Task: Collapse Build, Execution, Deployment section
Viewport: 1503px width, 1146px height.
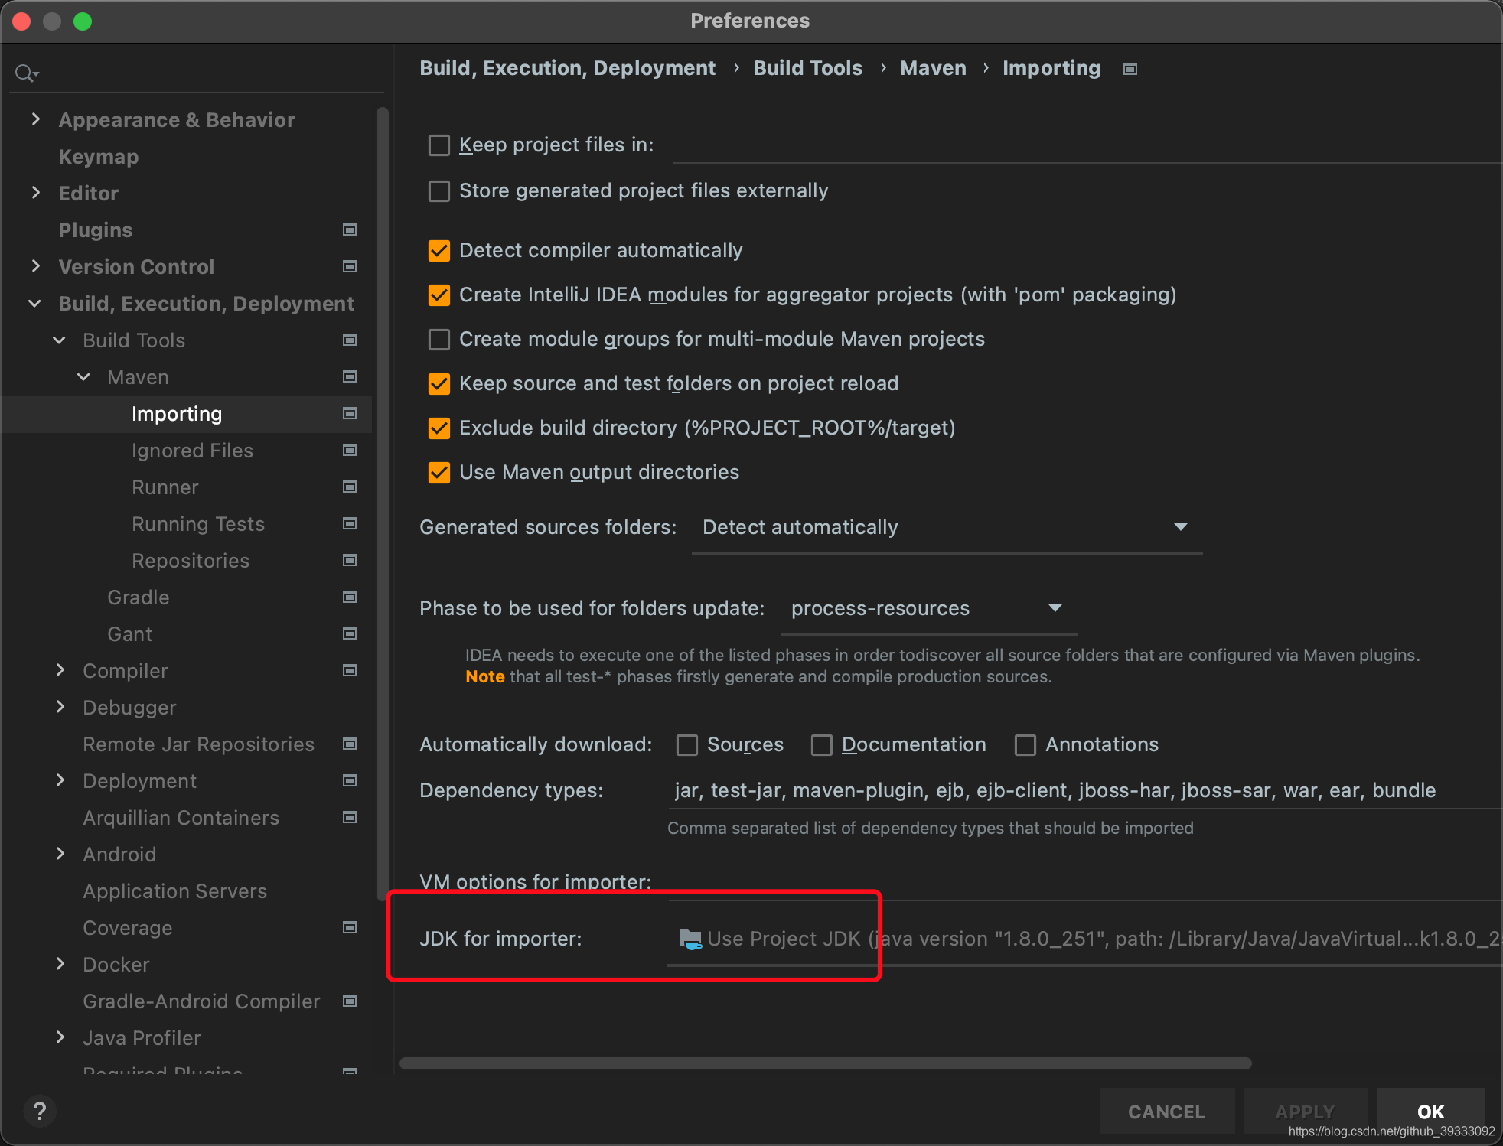Action: tap(35, 304)
